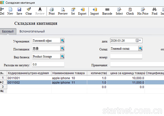The image size is (164, 116).
Task: Open the Поставщики lookup search button
Action: [62, 49]
